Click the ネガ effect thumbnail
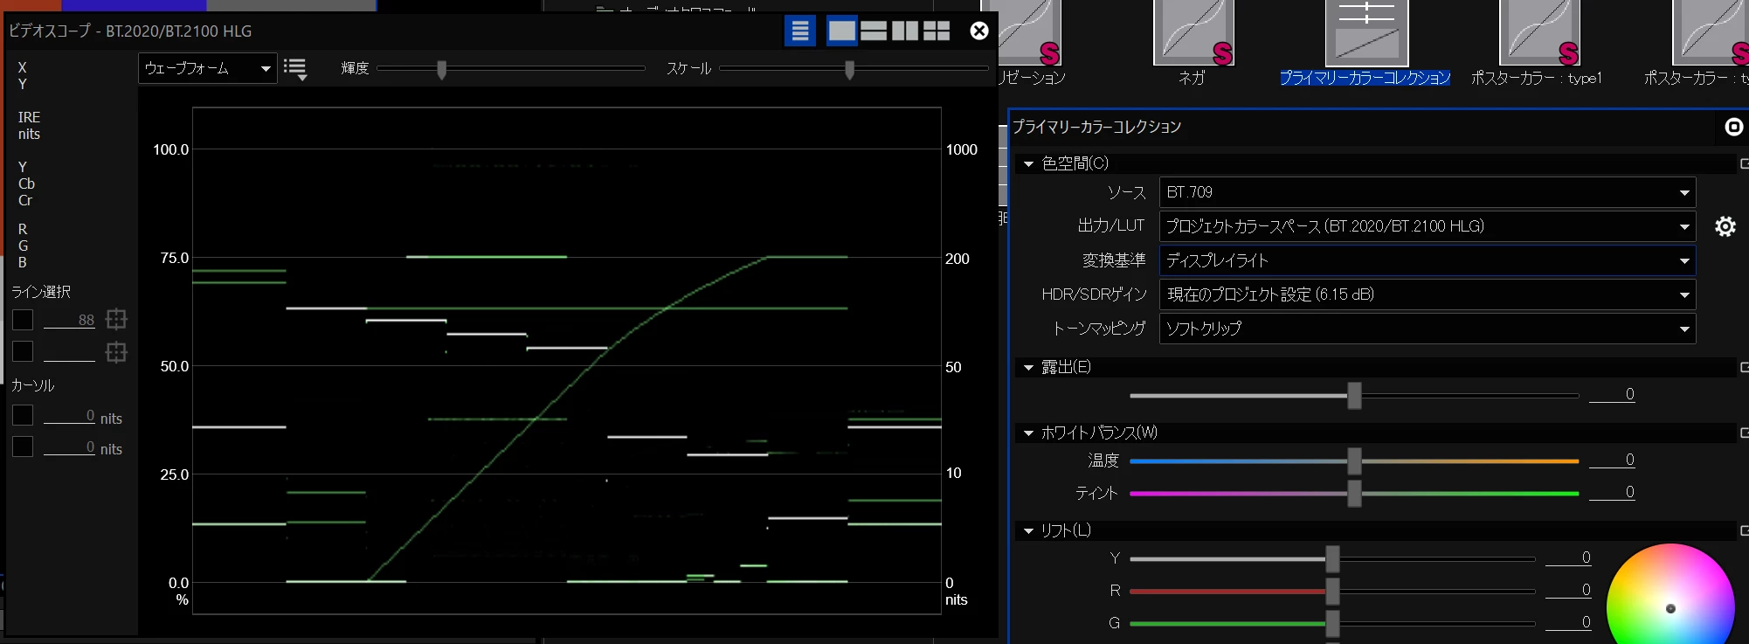 (1193, 32)
